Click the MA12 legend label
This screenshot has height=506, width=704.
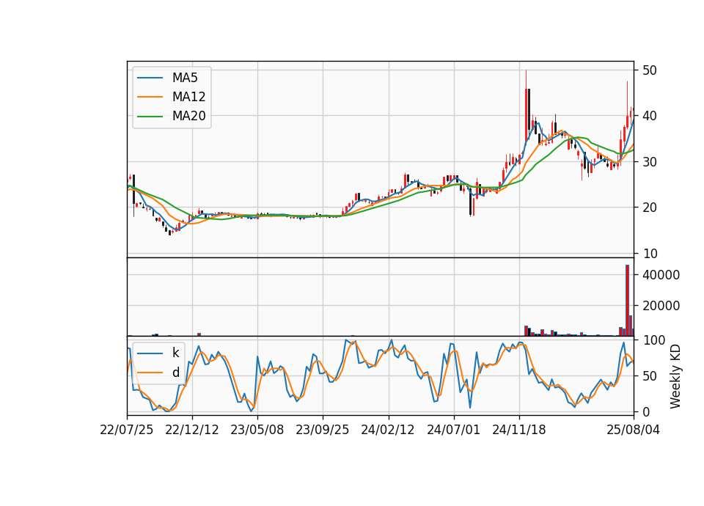(189, 97)
